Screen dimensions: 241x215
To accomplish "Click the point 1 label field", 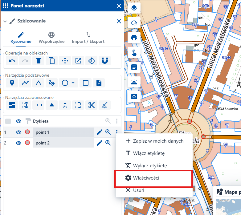I will (x=63, y=132).
